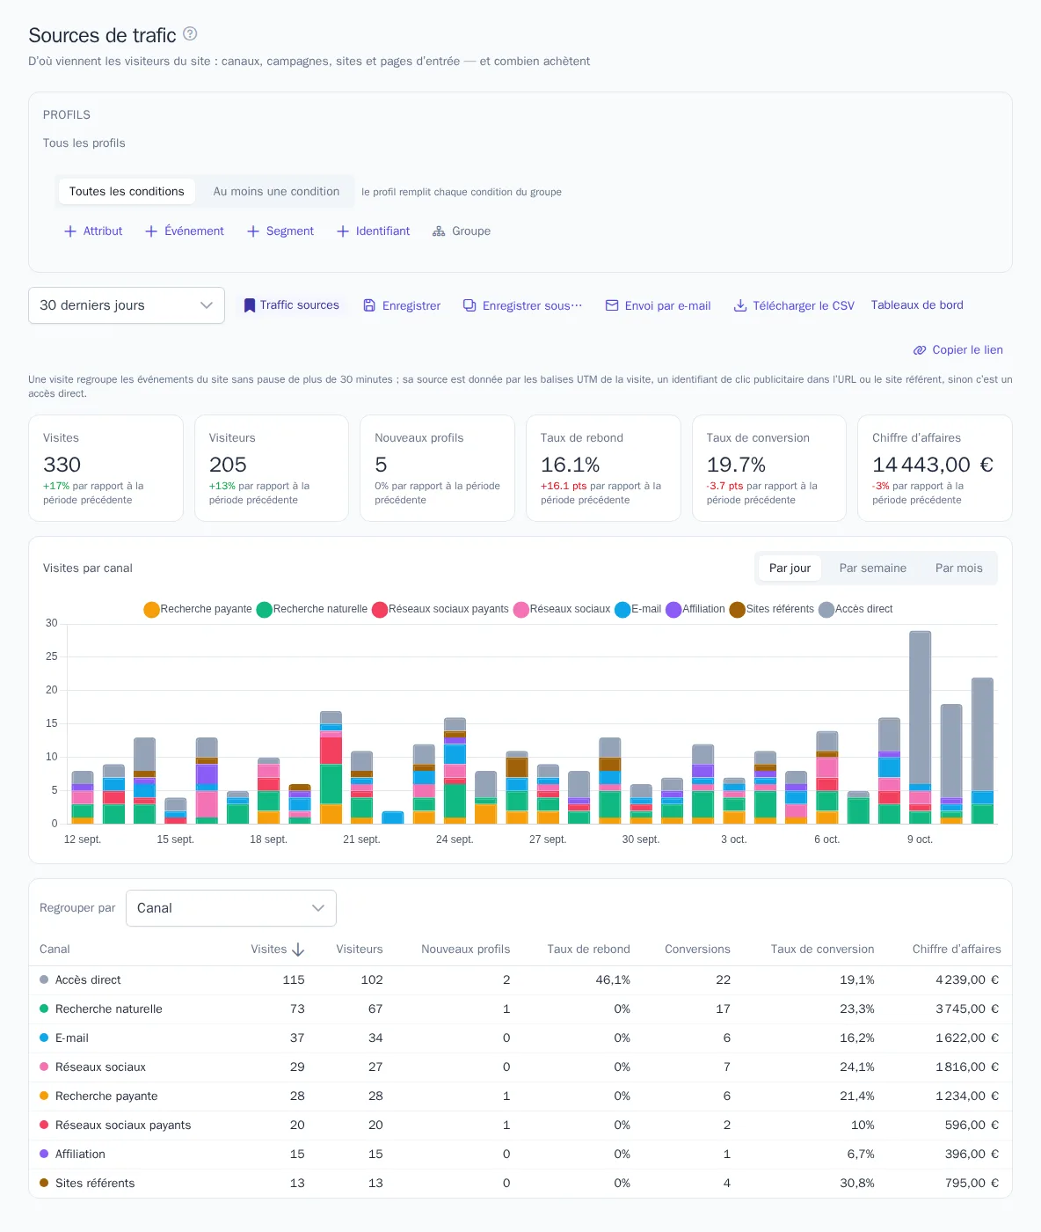Click the Envoi par e-mail envelope icon

tap(612, 305)
